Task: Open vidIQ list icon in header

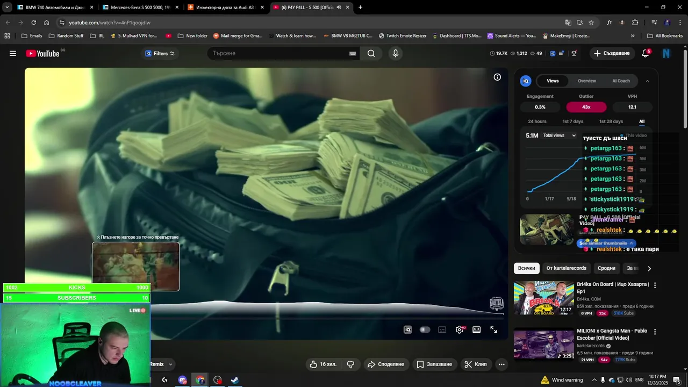Action: point(561,53)
